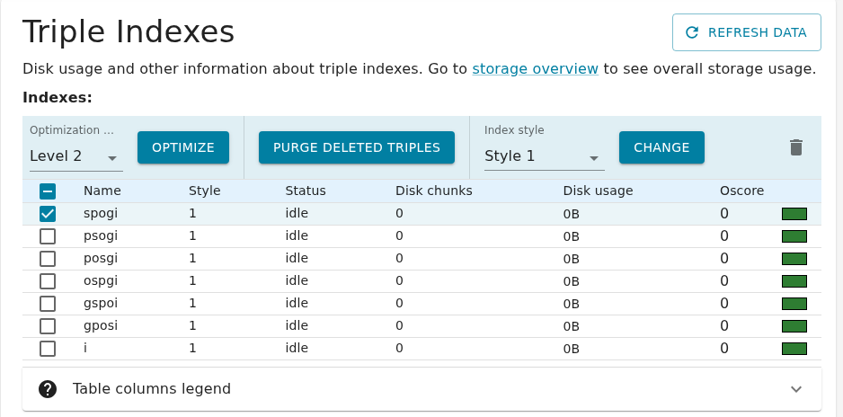Click the posgi Oscore green bar
The image size is (843, 417).
(794, 259)
